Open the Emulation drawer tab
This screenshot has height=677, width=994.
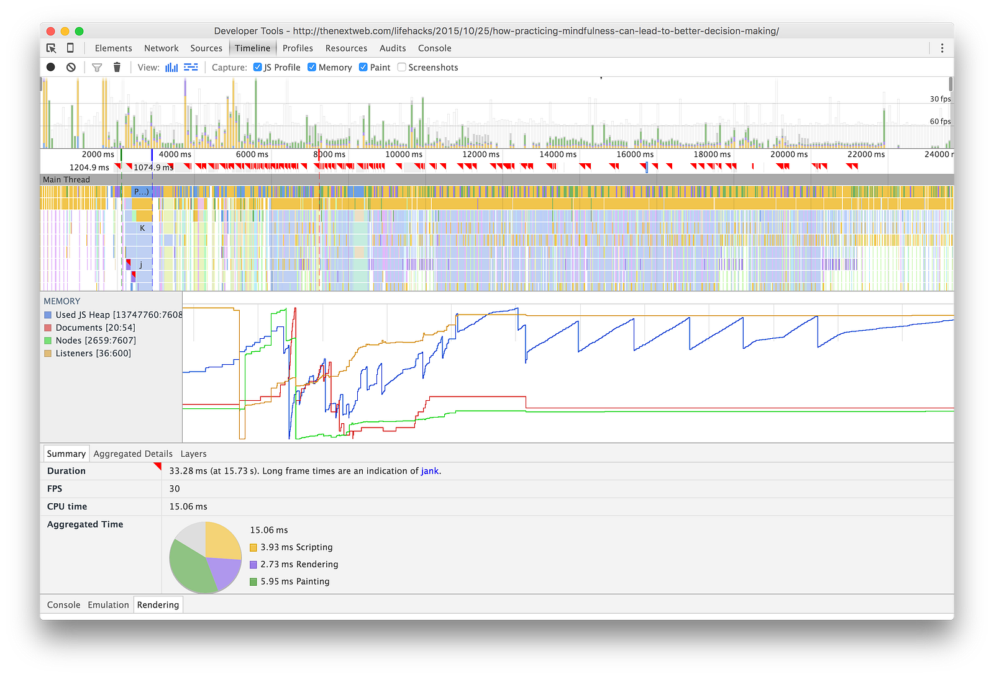pos(108,605)
